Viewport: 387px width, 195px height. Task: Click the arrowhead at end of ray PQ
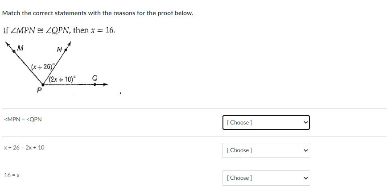pos(106,84)
